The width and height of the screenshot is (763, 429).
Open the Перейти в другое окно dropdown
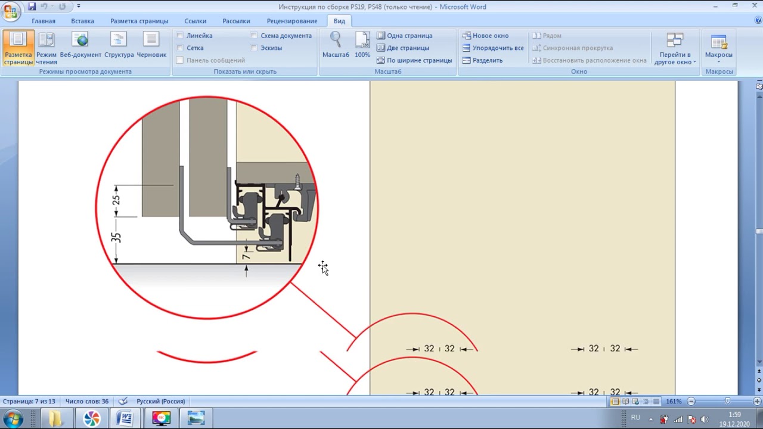click(675, 48)
